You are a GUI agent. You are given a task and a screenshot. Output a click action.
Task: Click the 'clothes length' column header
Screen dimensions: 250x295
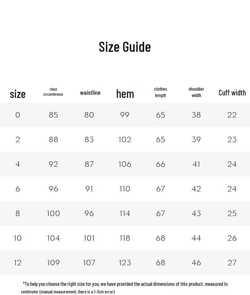tap(161, 92)
